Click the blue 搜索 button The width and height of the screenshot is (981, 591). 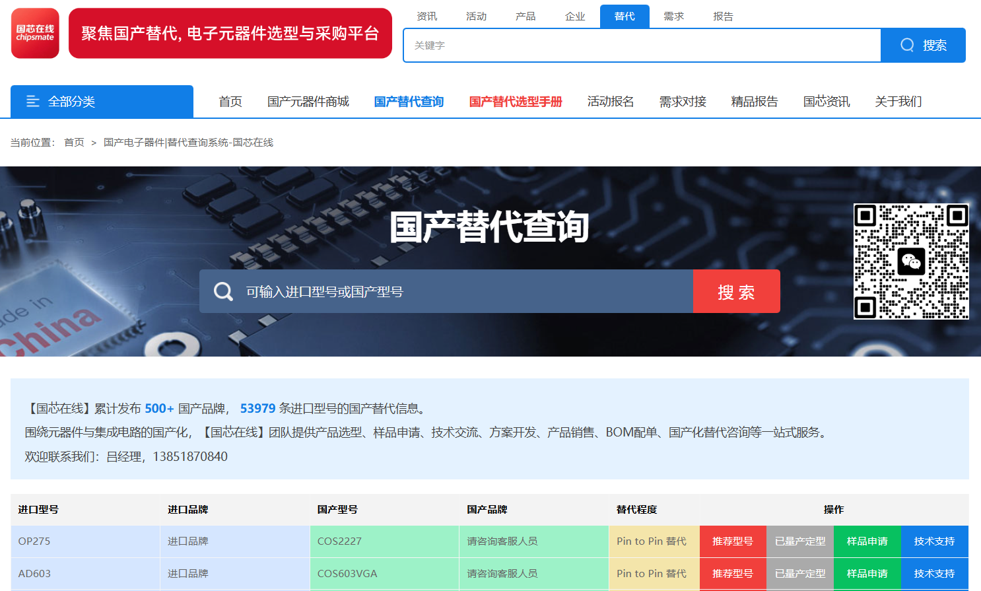[x=924, y=45]
